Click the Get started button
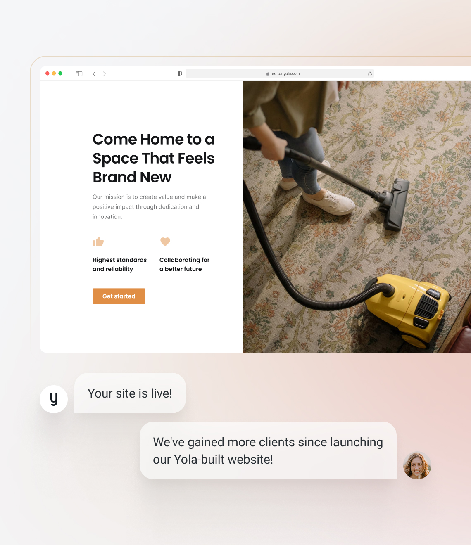The height and width of the screenshot is (545, 471). [119, 296]
